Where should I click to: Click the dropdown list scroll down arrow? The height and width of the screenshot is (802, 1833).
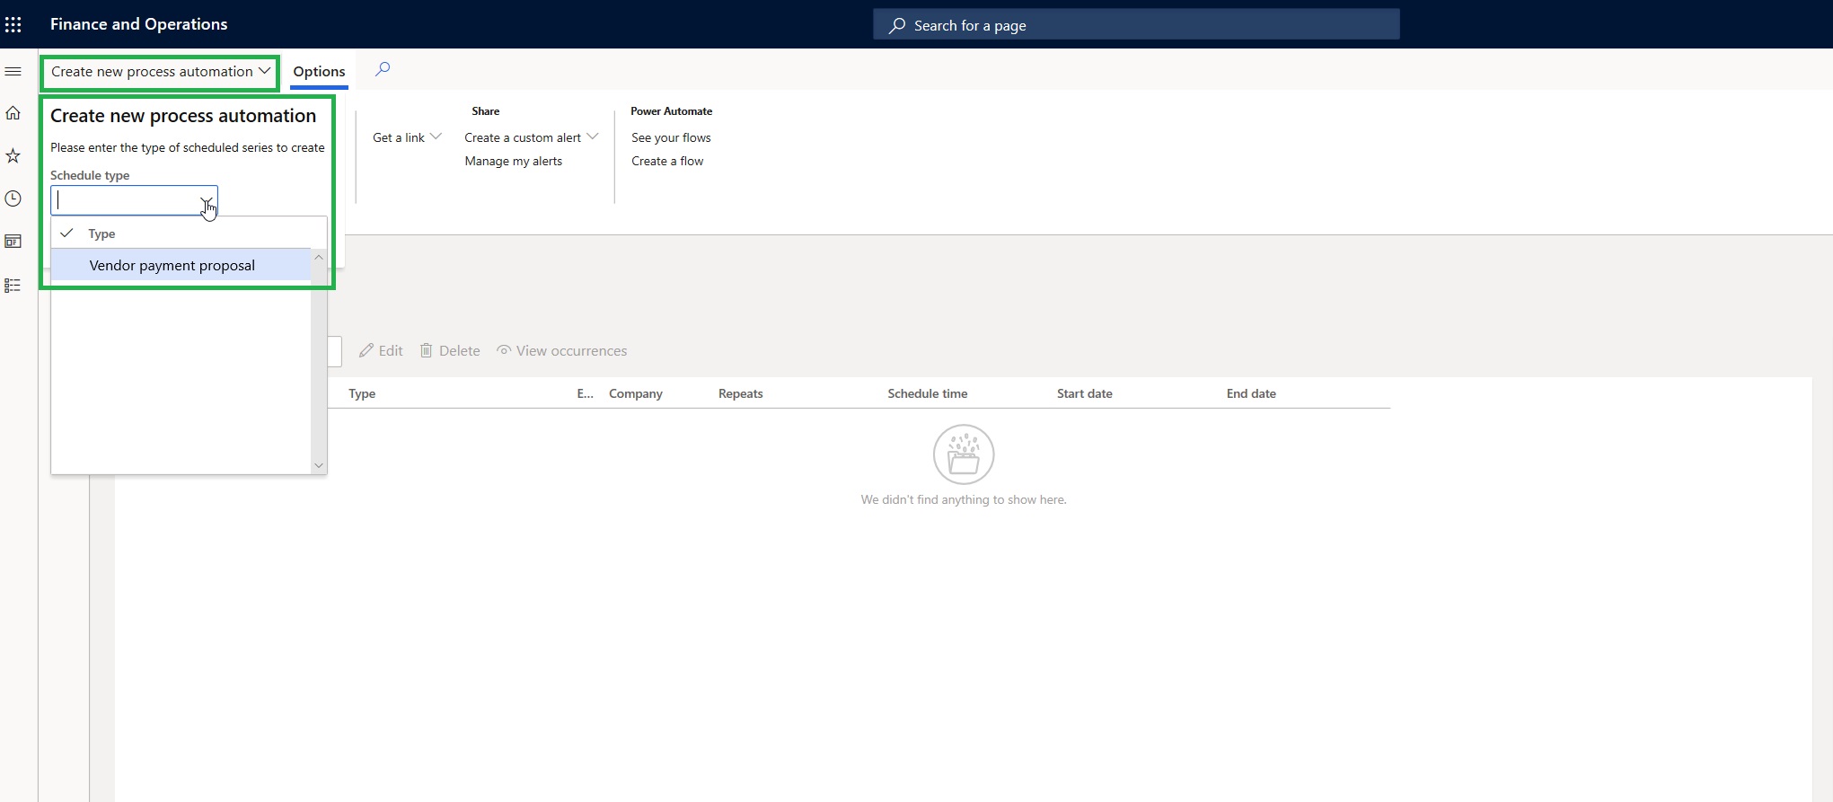click(318, 465)
